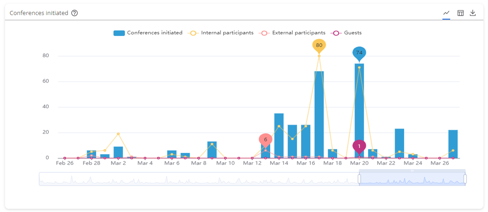This screenshot has width=488, height=212.
Task: Switch to line chart view
Action: [x=447, y=13]
